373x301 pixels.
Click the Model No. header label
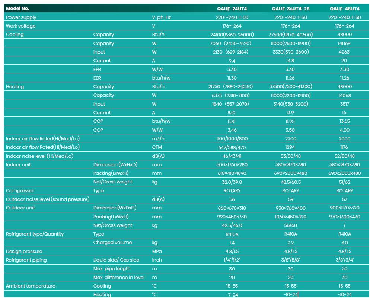(17, 9)
